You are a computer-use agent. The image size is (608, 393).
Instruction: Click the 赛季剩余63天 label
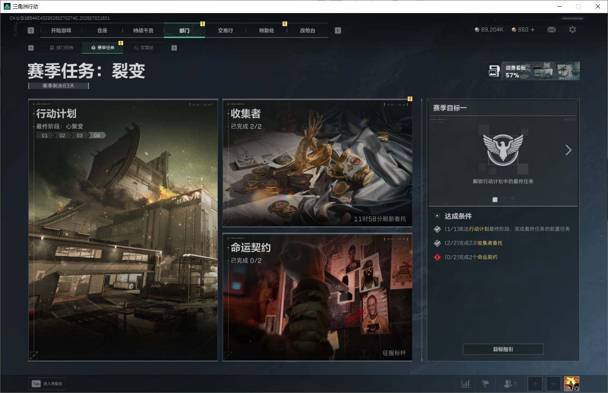(x=59, y=86)
